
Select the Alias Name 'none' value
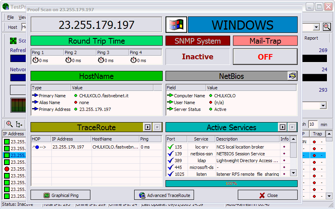pyautogui.click(x=84, y=102)
